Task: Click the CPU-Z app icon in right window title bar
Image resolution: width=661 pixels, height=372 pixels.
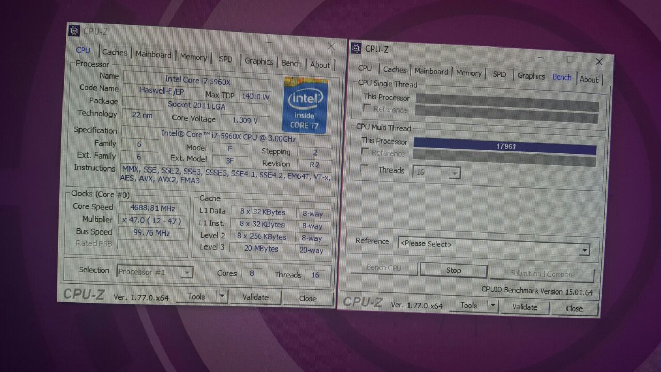Action: click(x=356, y=48)
